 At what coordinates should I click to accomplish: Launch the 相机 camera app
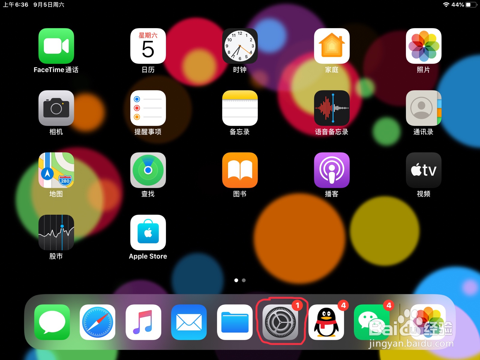tap(56, 108)
